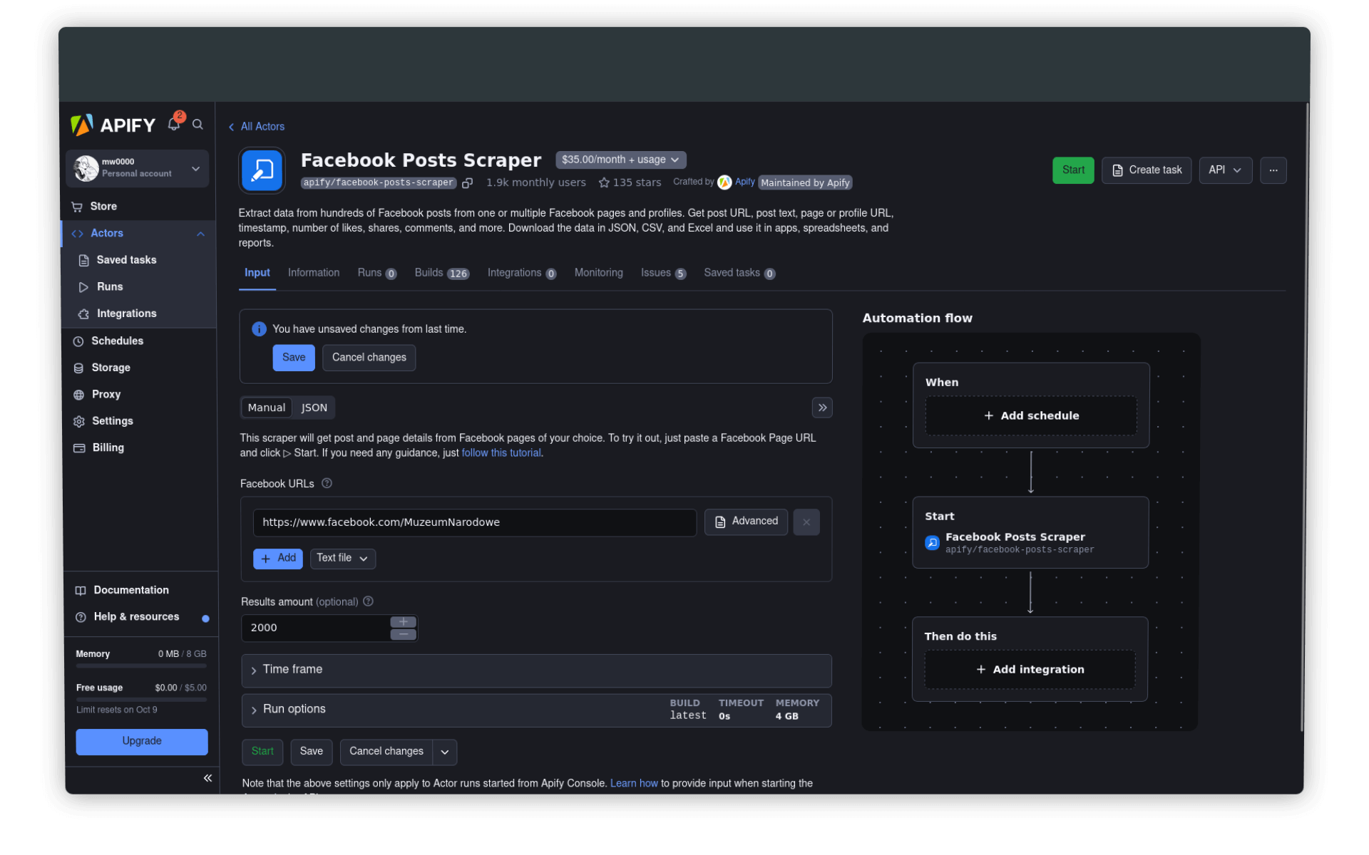Image resolution: width=1369 pixels, height=855 pixels.
Task: Expand the Run options section
Action: [x=536, y=710]
